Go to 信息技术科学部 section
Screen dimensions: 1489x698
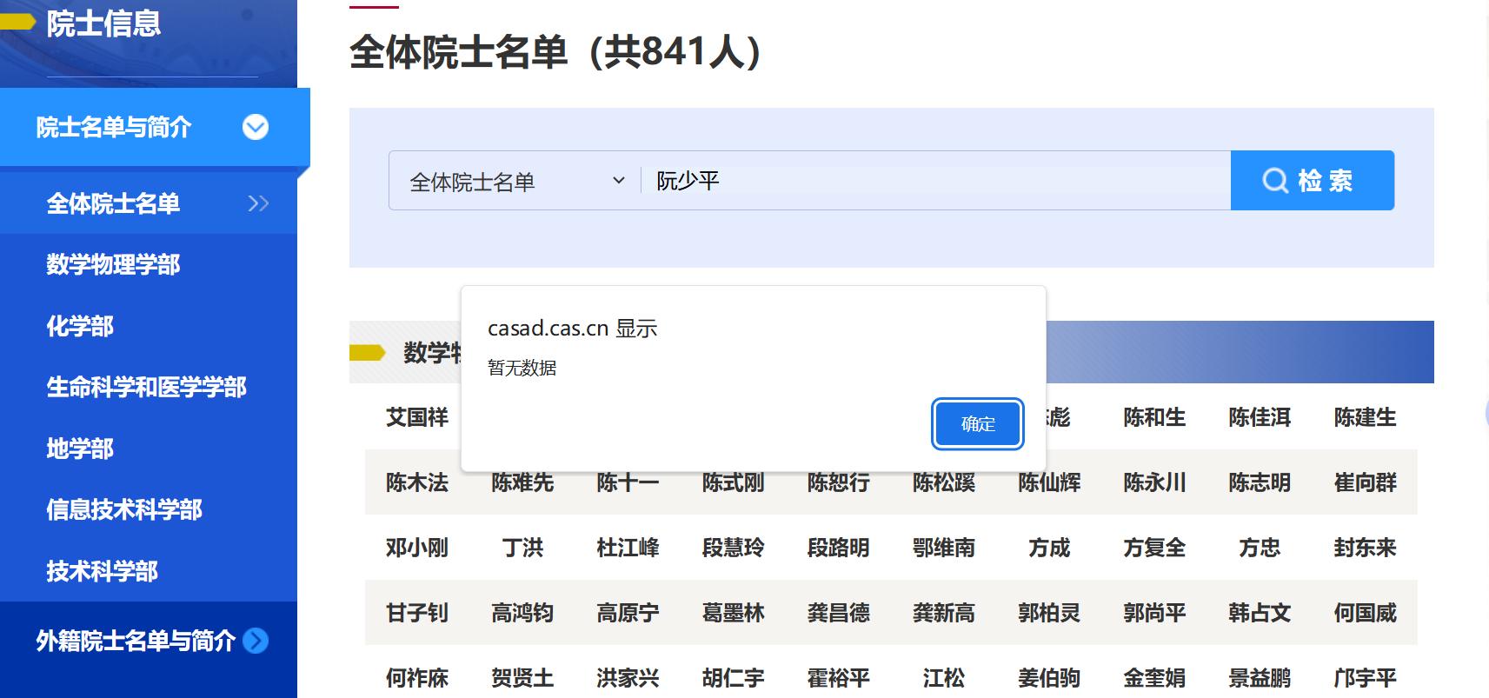pyautogui.click(x=124, y=509)
